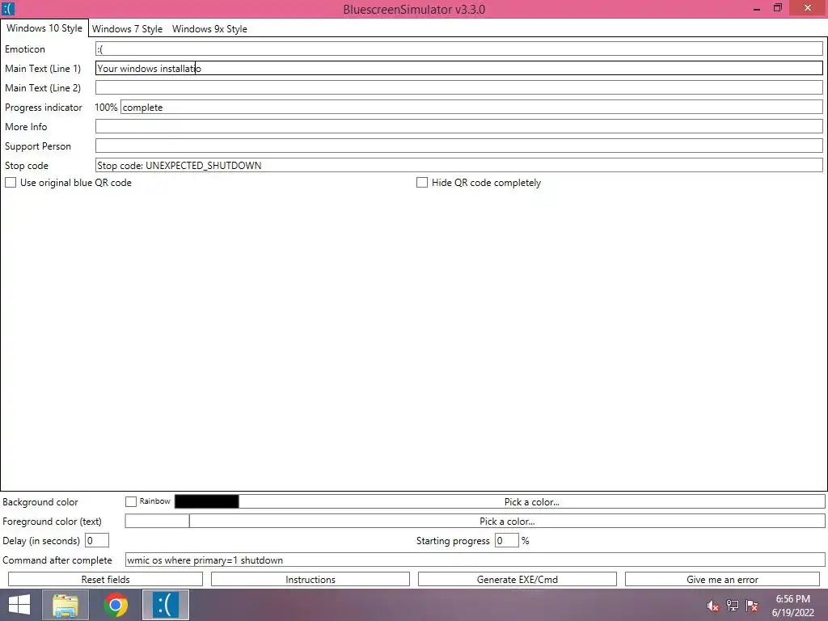828x621 pixels.
Task: Click the BluescreenSimulator v3.3.0 title text
Action: click(414, 9)
